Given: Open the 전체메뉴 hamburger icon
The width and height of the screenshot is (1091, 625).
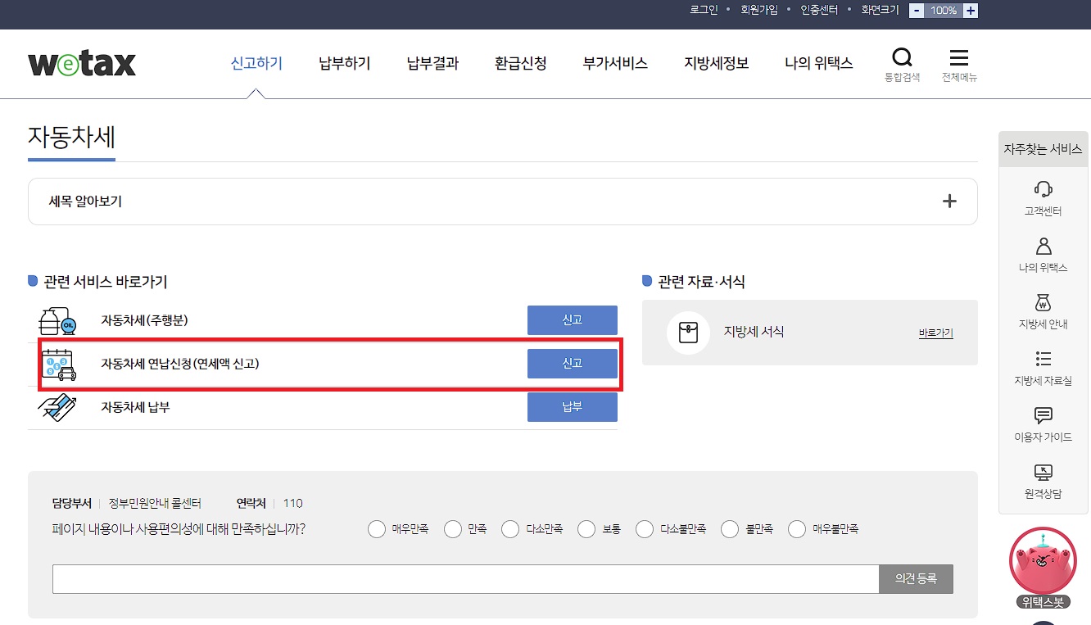Looking at the screenshot, I should click(x=958, y=57).
